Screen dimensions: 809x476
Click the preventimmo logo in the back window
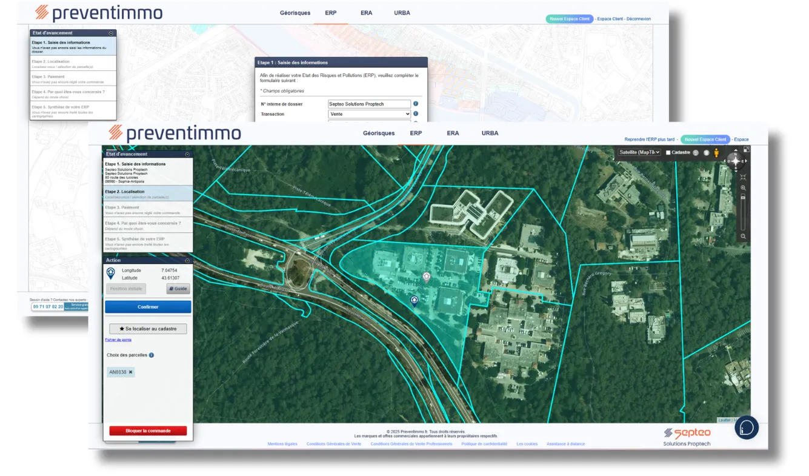(99, 12)
